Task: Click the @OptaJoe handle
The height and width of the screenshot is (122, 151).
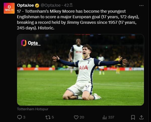Action: tap(51, 5)
